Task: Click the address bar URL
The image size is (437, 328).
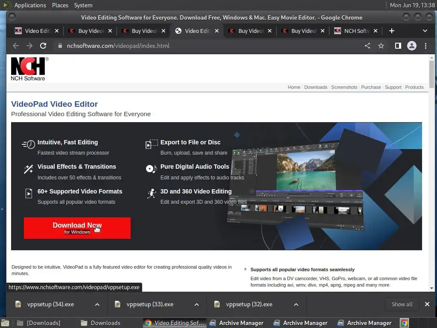Action: click(118, 46)
